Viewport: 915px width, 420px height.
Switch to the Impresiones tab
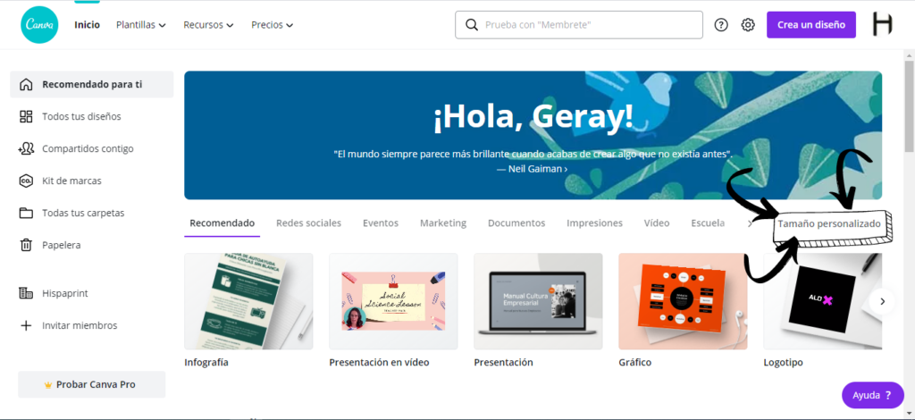click(594, 223)
